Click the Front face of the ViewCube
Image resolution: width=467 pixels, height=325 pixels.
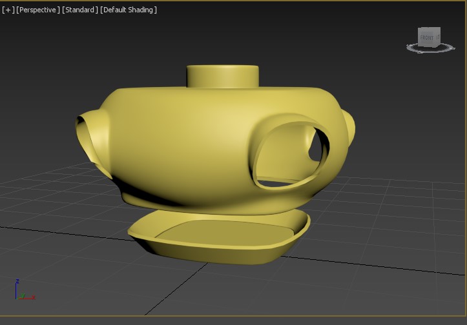click(428, 39)
